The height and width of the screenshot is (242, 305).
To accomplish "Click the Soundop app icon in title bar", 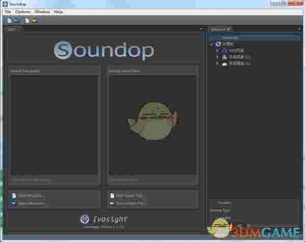I will [x=6, y=4].
